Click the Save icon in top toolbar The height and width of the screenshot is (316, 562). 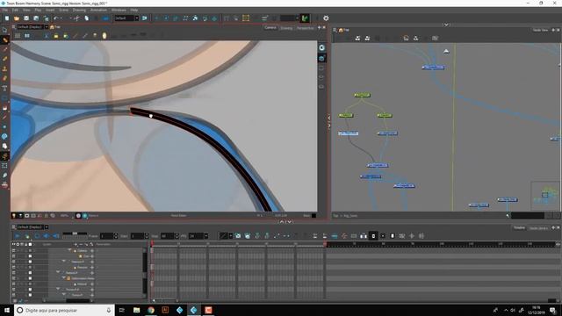point(26,18)
